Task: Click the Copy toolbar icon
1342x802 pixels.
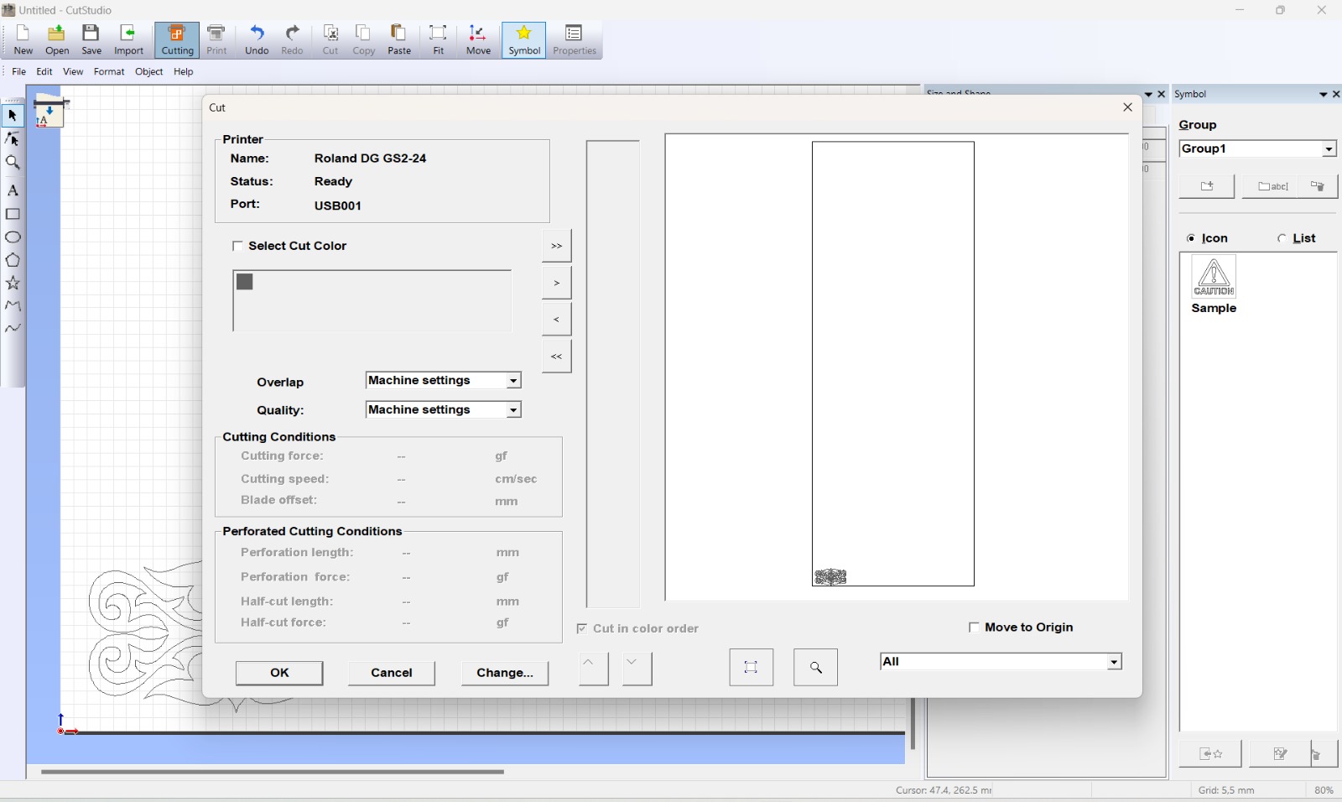Action: [364, 40]
